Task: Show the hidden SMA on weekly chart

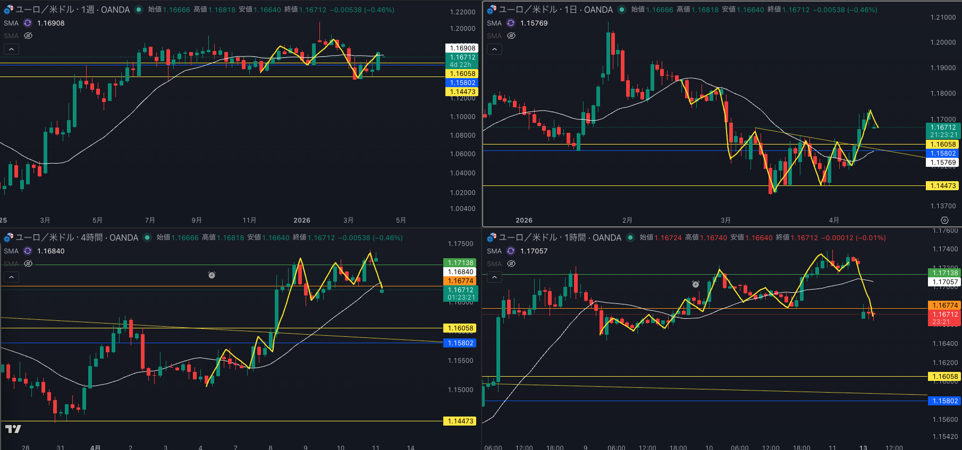Action: point(28,36)
